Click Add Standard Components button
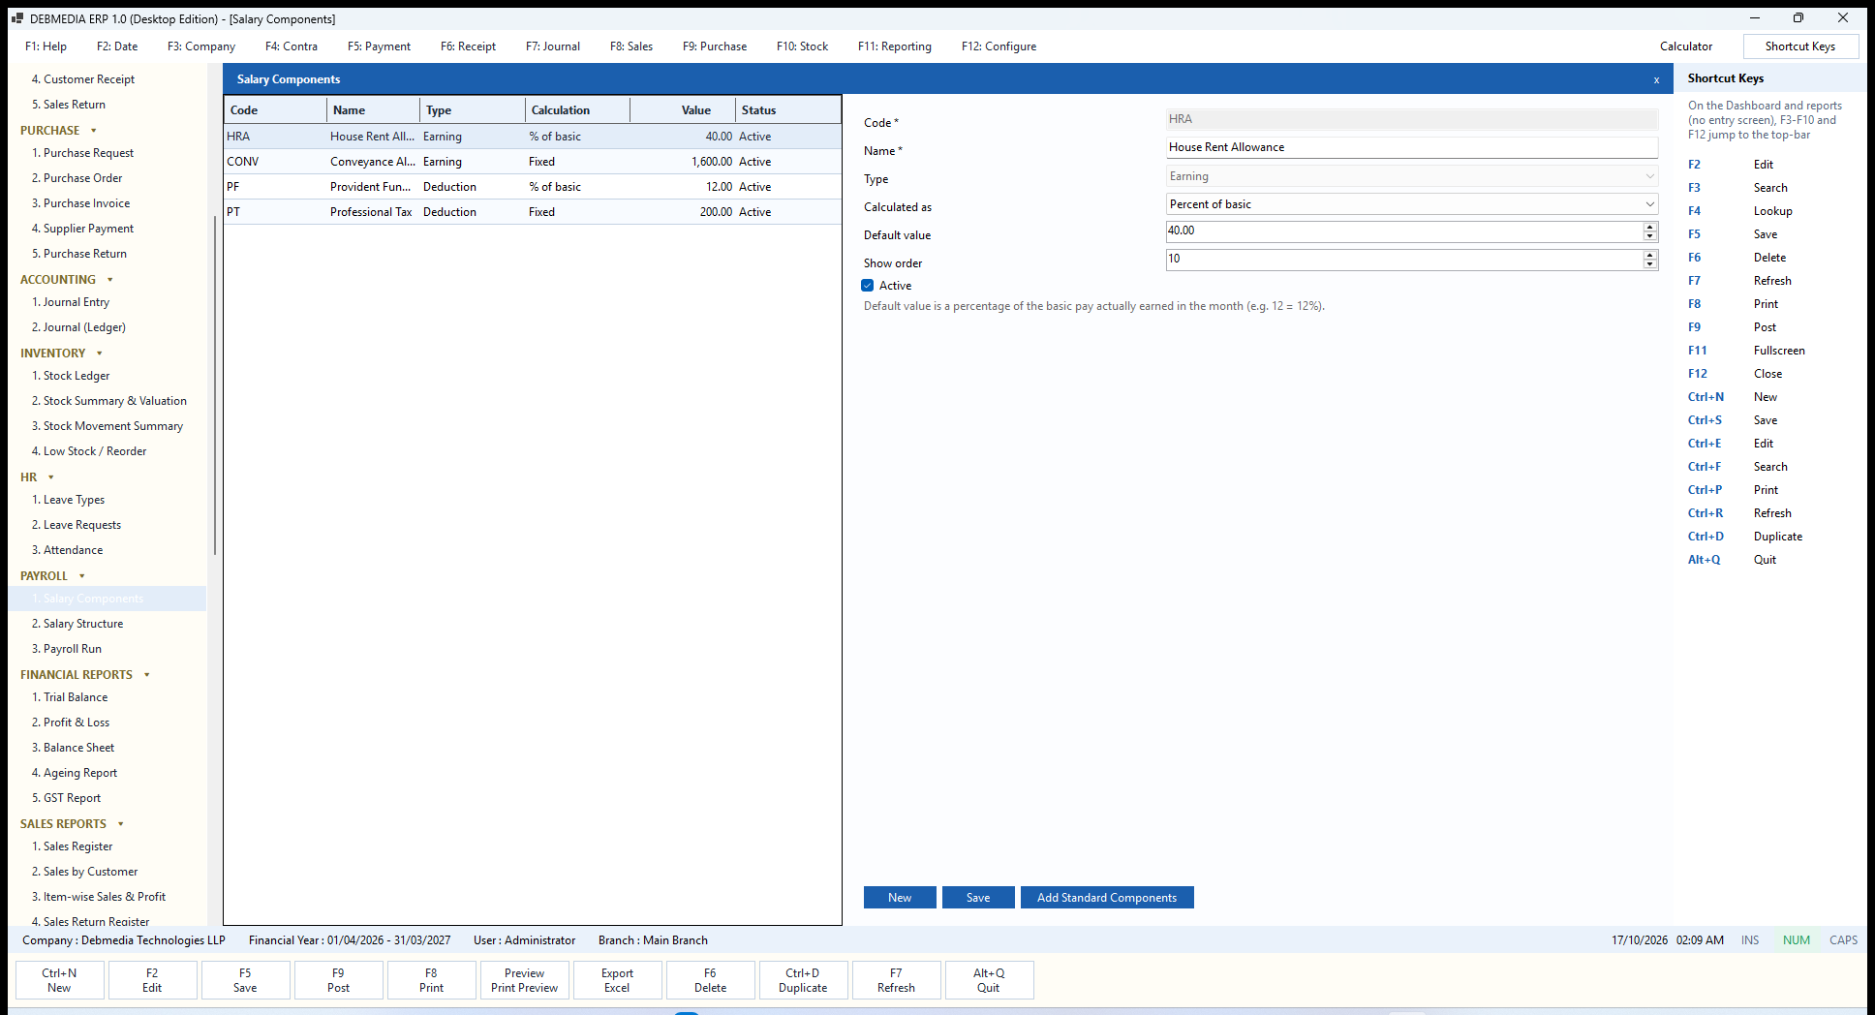 1107,898
